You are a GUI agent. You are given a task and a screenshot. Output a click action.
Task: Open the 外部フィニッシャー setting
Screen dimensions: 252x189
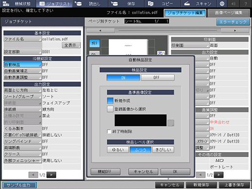click(x=22, y=160)
